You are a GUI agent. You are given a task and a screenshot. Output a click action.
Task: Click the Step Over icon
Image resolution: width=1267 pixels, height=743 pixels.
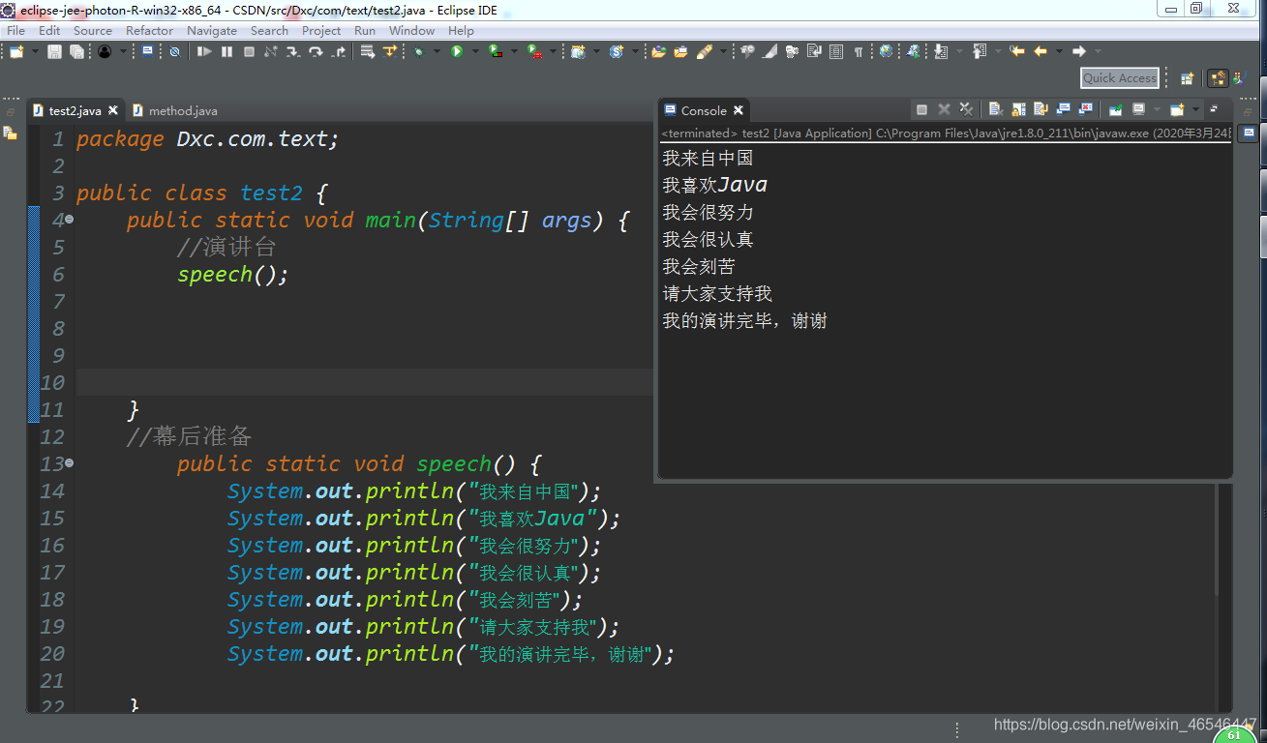pyautogui.click(x=317, y=51)
